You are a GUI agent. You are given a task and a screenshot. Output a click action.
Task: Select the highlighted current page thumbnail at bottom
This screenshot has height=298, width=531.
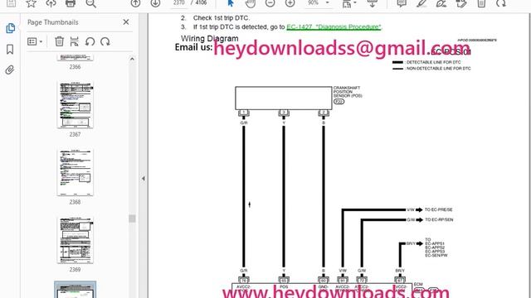pos(76,290)
